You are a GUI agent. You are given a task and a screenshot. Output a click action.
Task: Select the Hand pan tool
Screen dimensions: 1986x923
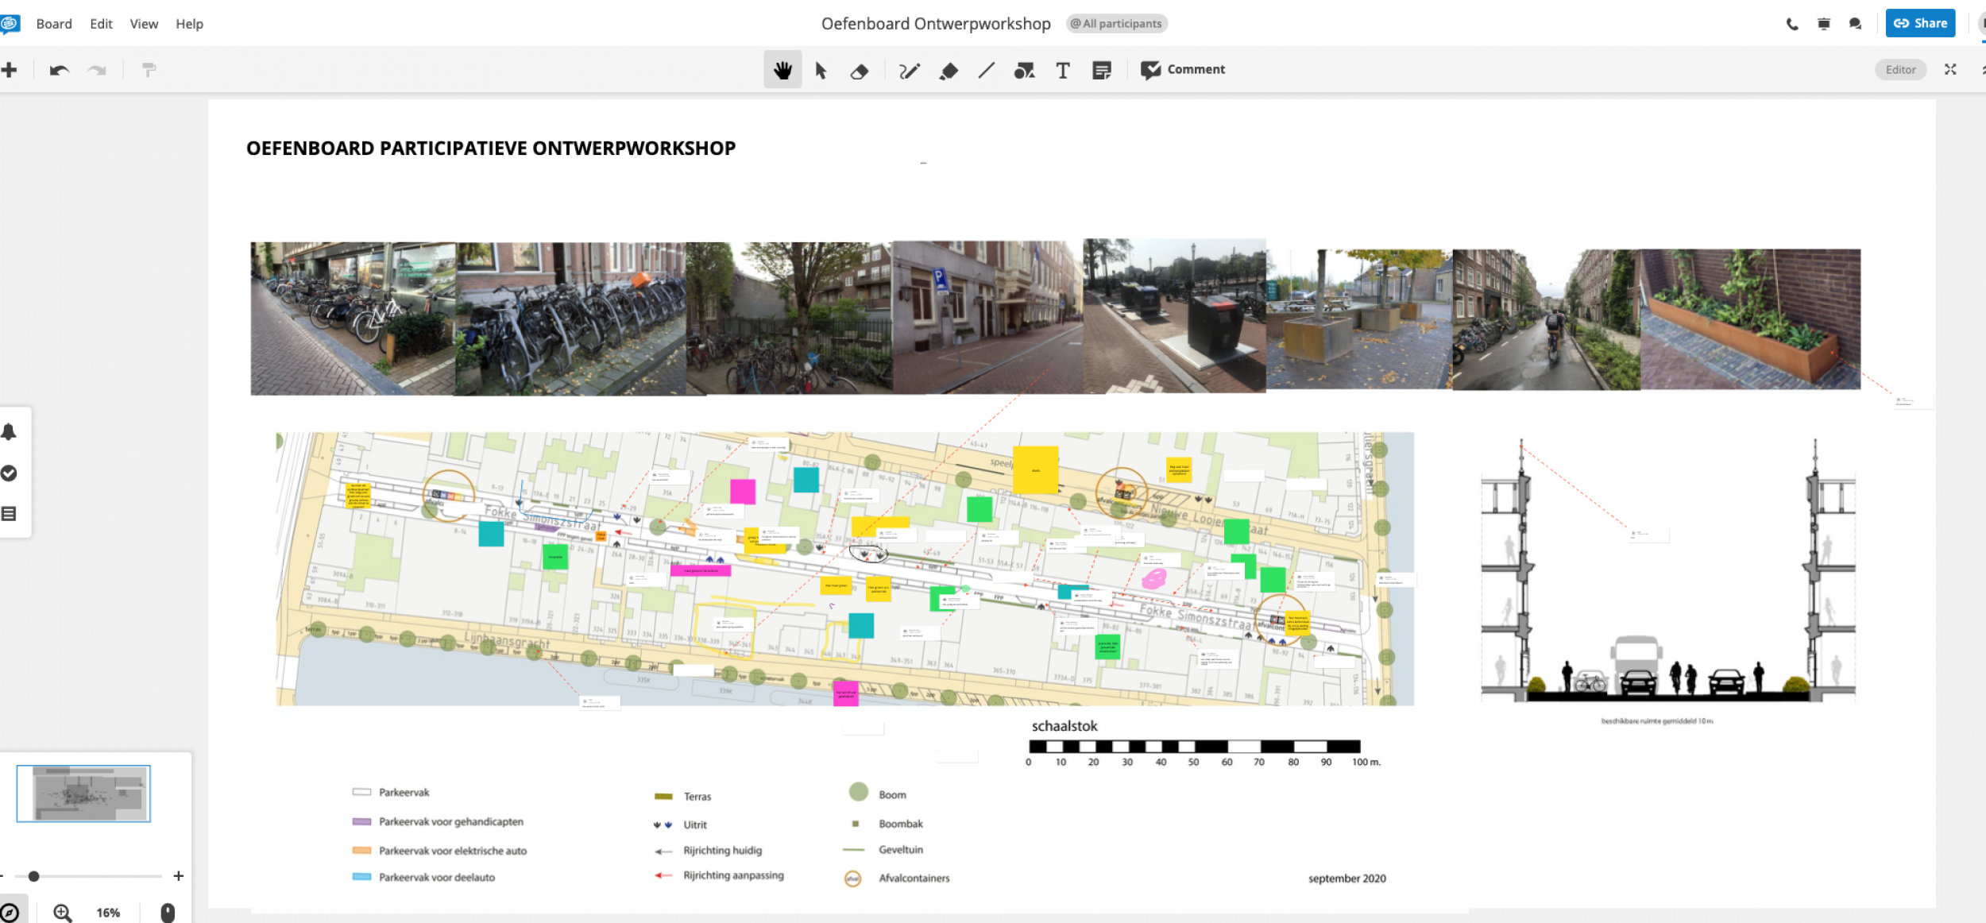click(782, 70)
